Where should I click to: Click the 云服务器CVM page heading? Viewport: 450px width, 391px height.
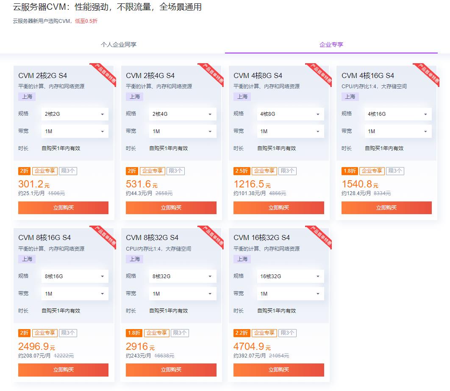click(x=107, y=7)
